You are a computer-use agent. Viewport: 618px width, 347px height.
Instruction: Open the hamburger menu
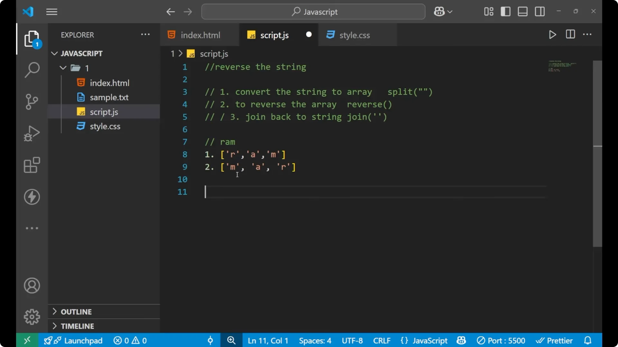pos(51,12)
